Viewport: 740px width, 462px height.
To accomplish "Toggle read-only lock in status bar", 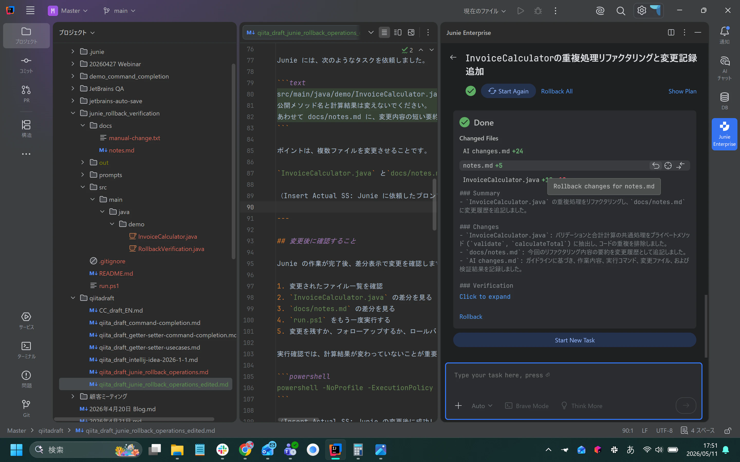I will pos(727,430).
